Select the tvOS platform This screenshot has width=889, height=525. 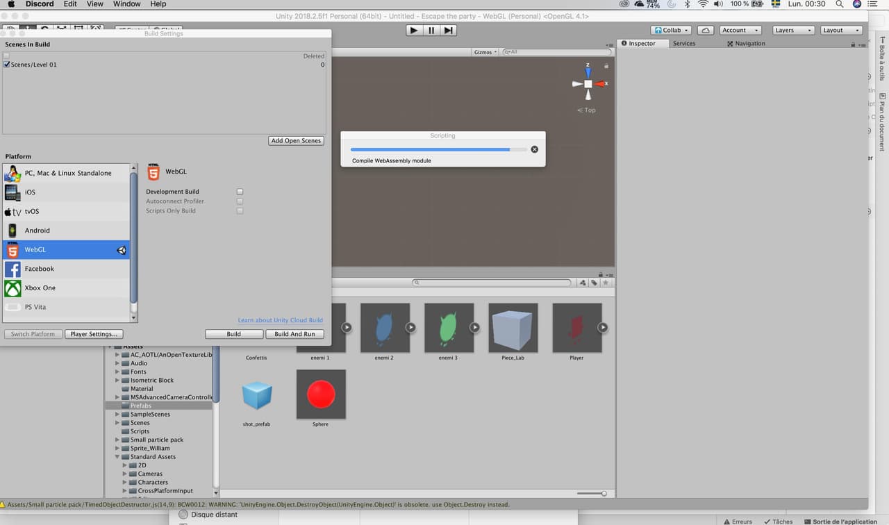(x=67, y=211)
